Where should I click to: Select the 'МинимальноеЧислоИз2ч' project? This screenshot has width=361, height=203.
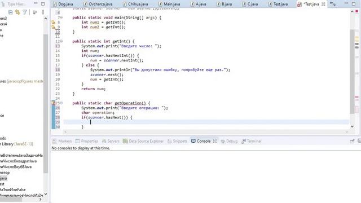tap(21, 195)
